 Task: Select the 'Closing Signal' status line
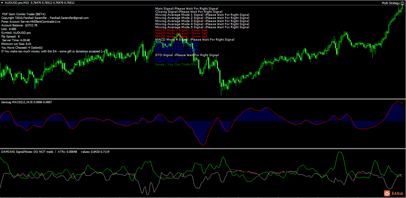coord(189,12)
